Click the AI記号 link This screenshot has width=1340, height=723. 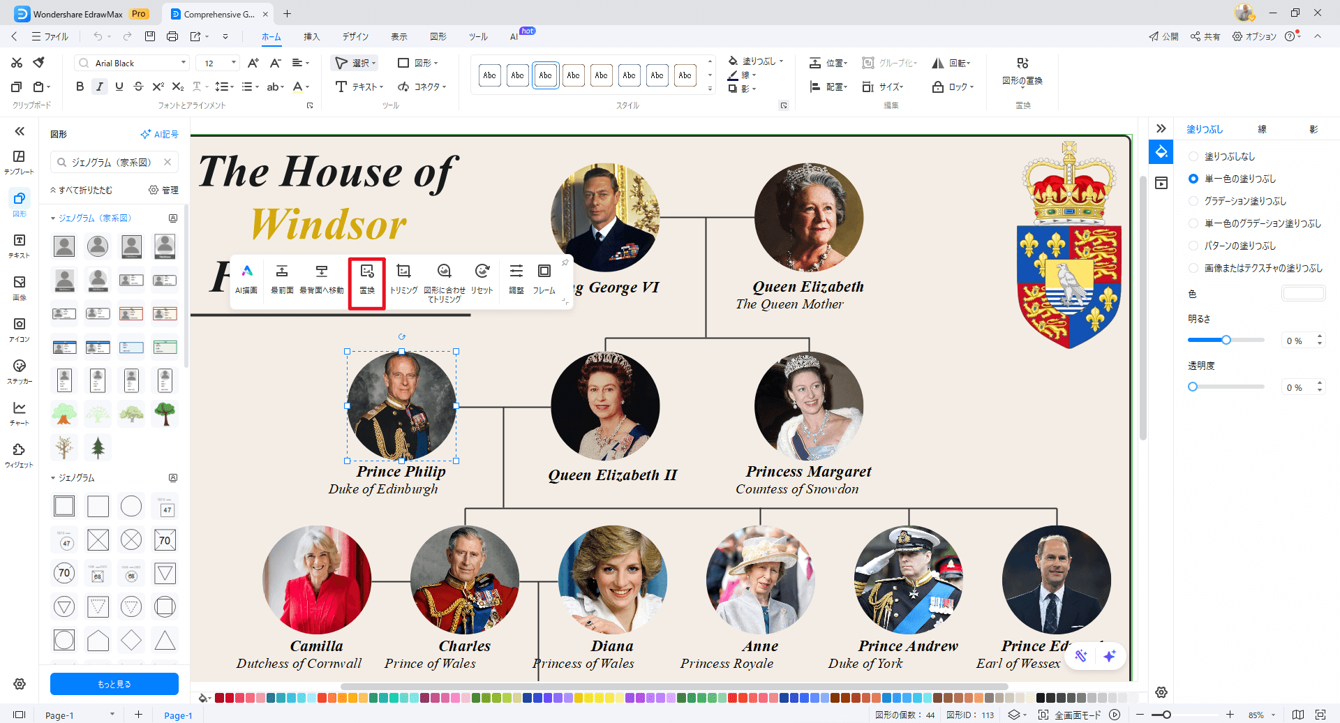click(x=159, y=134)
